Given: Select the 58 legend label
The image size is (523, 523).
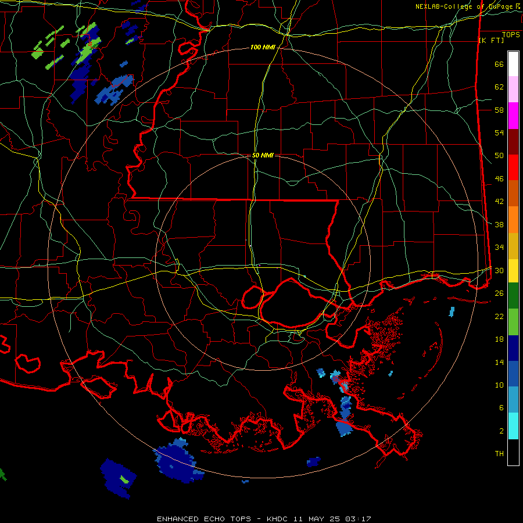Looking at the screenshot, I should [499, 110].
